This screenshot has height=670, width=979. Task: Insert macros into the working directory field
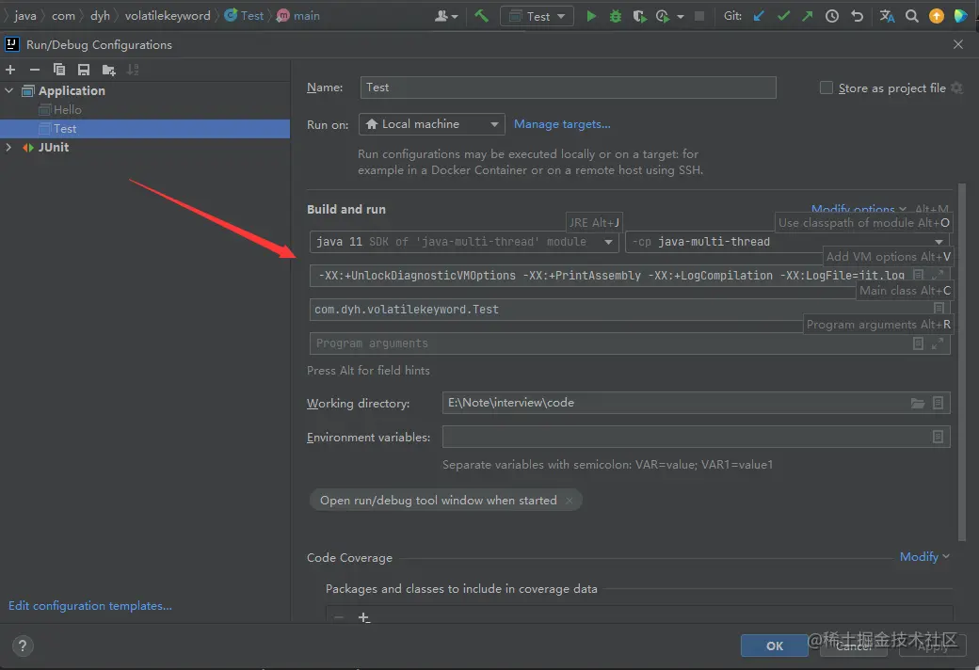[938, 404]
